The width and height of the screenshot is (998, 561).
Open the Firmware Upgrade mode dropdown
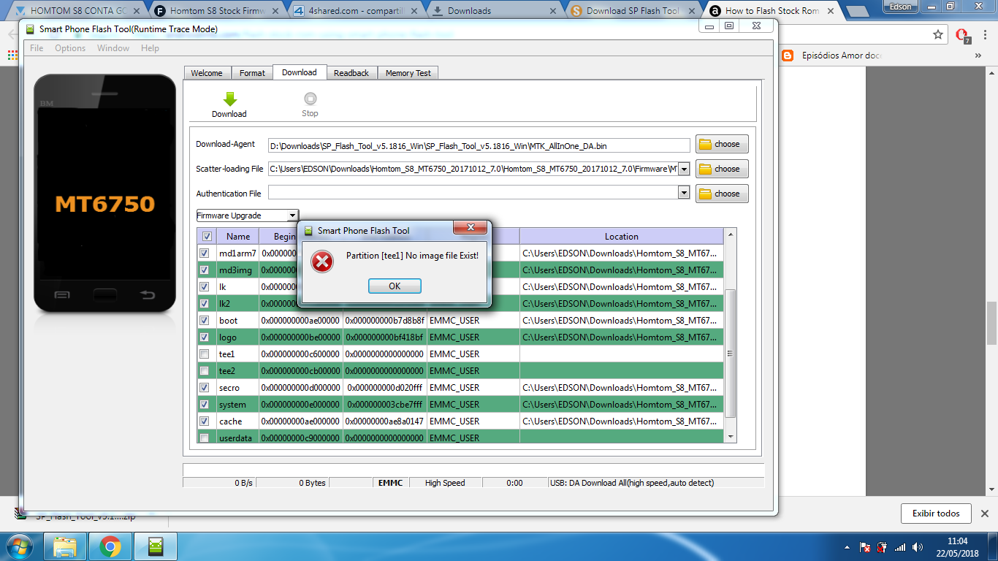click(x=248, y=215)
